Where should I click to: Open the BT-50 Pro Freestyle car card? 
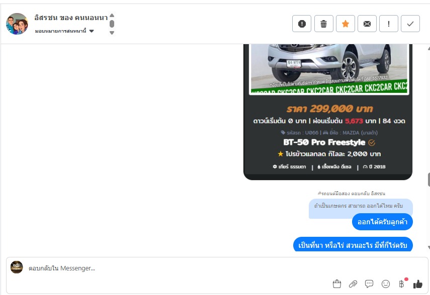[x=328, y=112]
